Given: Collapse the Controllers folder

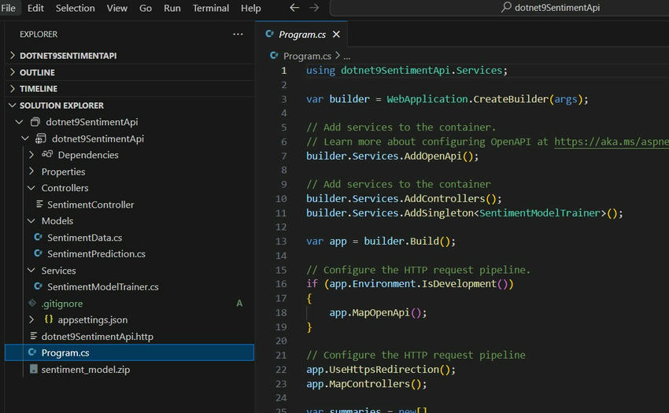Looking at the screenshot, I should [x=31, y=188].
